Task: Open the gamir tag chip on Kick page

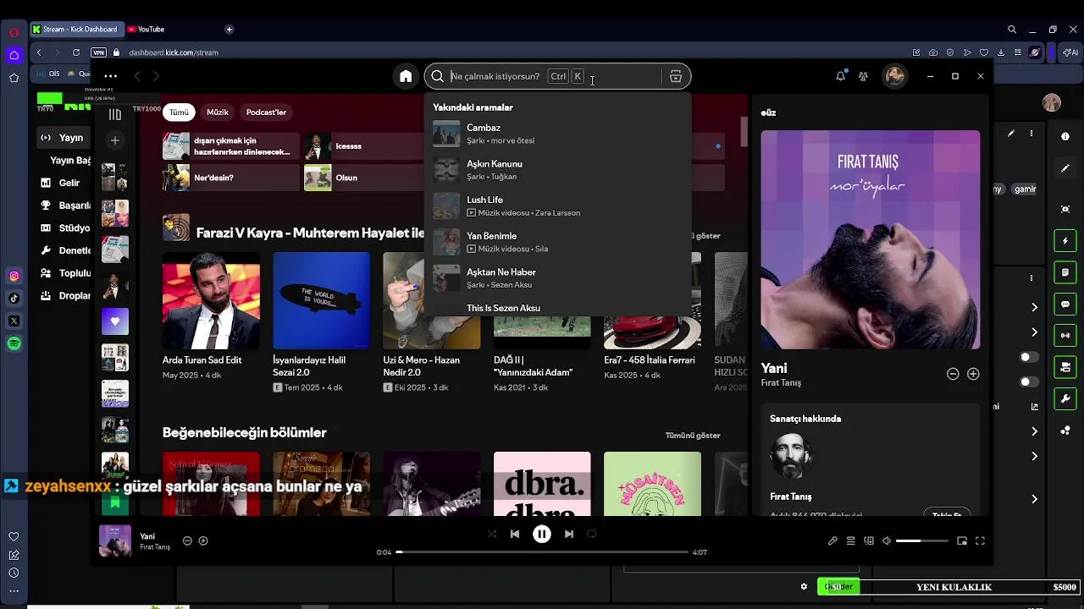Action: coord(1026,189)
